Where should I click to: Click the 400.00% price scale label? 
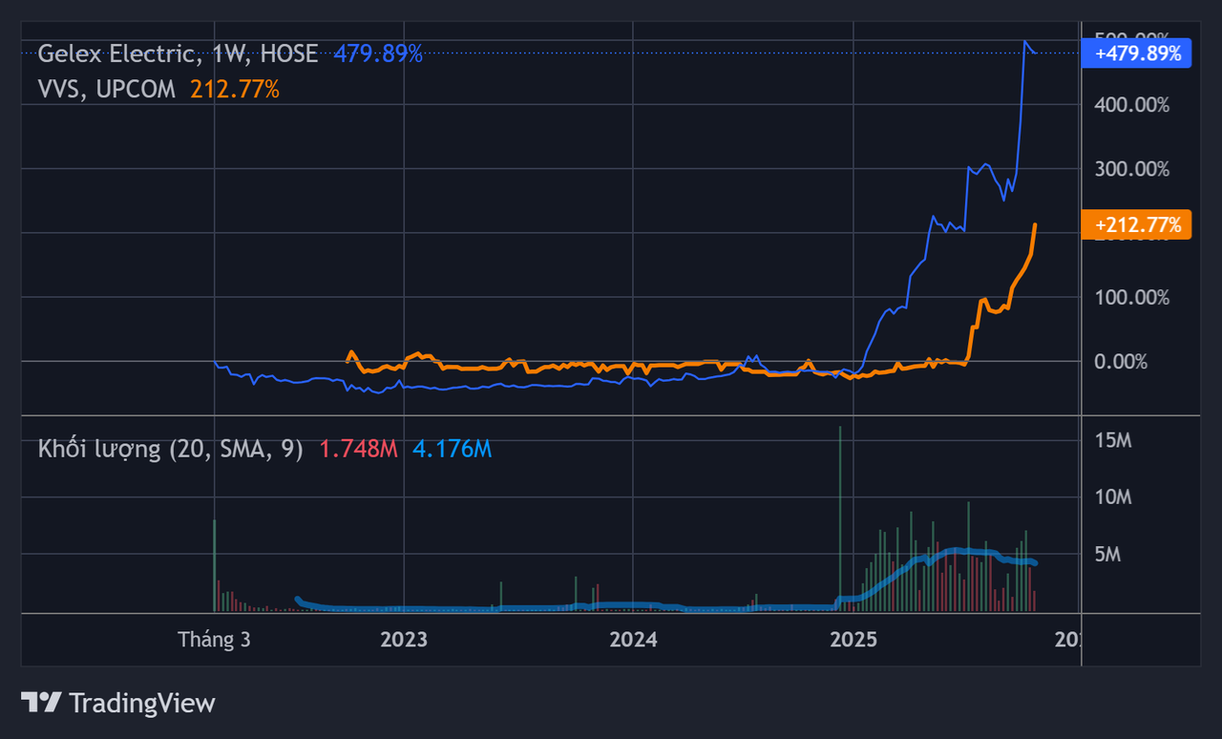tap(1131, 105)
